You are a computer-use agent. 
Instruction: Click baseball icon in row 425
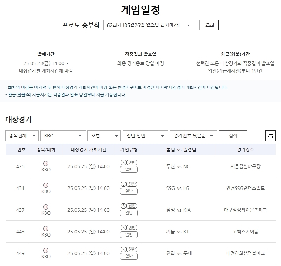pyautogui.click(x=46, y=163)
